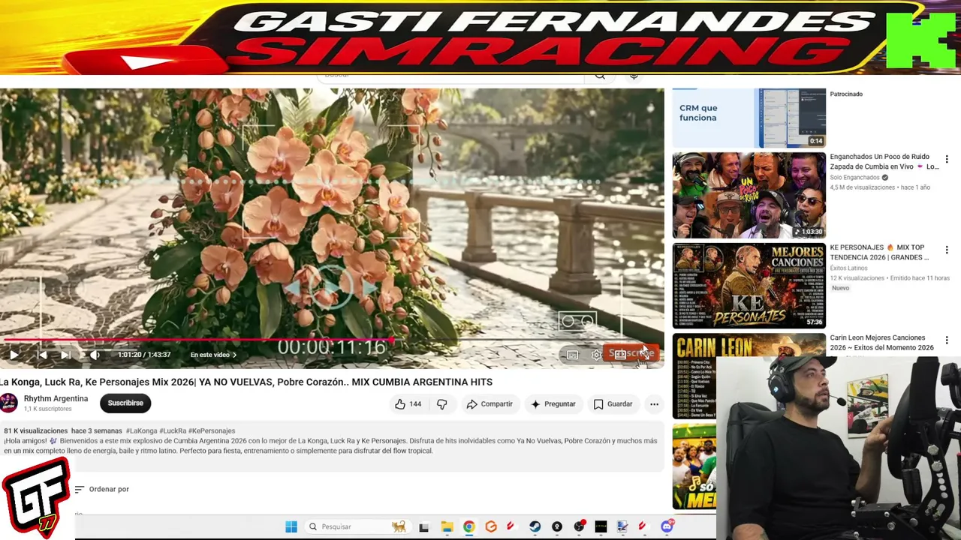Screen dimensions: 961x540
Task: Open options menu for 'Enganchados Un Poco de Ruido'
Action: point(947,160)
